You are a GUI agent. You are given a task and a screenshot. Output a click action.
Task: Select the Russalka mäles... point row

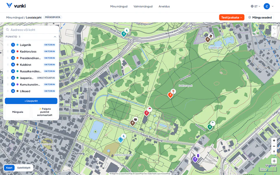[x=31, y=71]
